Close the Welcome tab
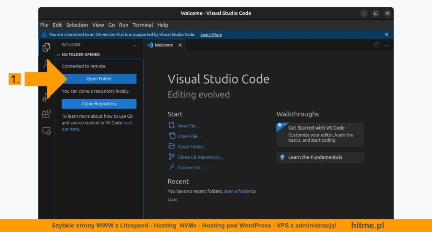 tap(180, 45)
